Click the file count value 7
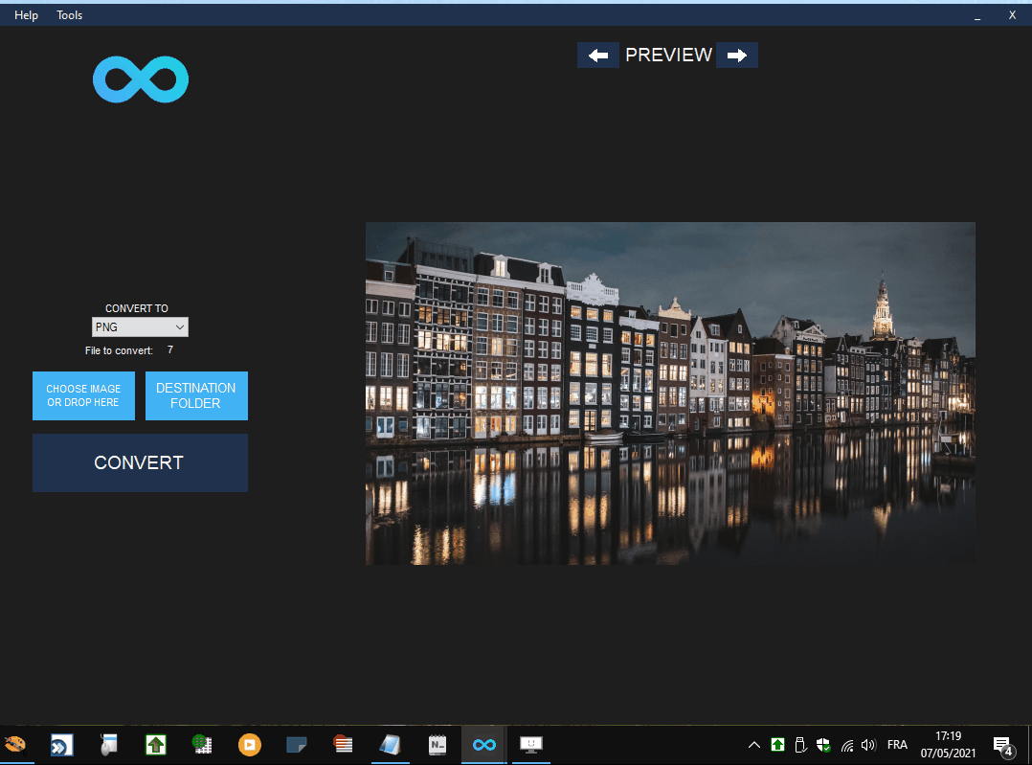1032x765 pixels. click(x=170, y=350)
